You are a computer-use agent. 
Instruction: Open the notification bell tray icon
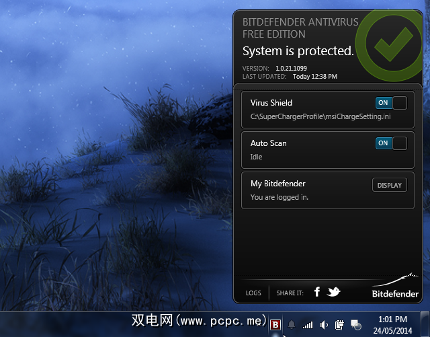pos(292,325)
